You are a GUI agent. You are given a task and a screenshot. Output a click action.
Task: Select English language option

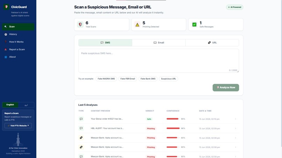pos(10,105)
